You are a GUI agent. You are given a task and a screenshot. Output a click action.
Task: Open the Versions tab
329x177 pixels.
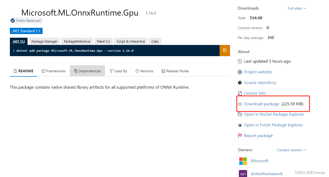pos(144,71)
